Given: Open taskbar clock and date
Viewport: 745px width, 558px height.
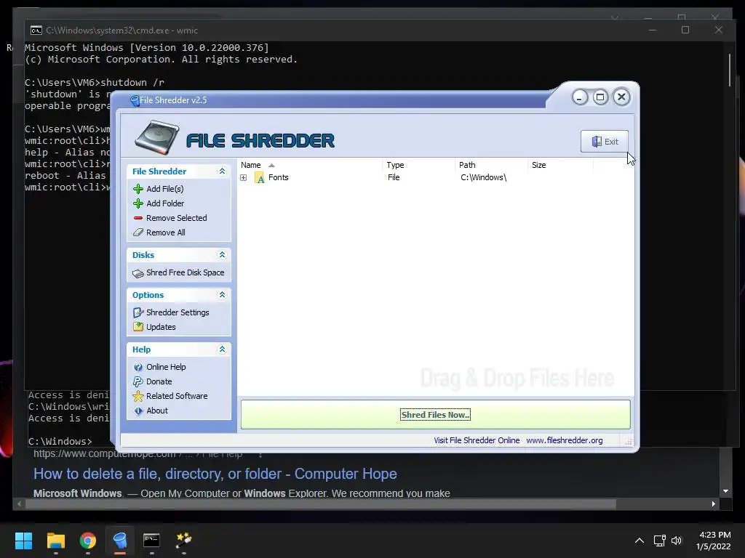Looking at the screenshot, I should [x=714, y=541].
